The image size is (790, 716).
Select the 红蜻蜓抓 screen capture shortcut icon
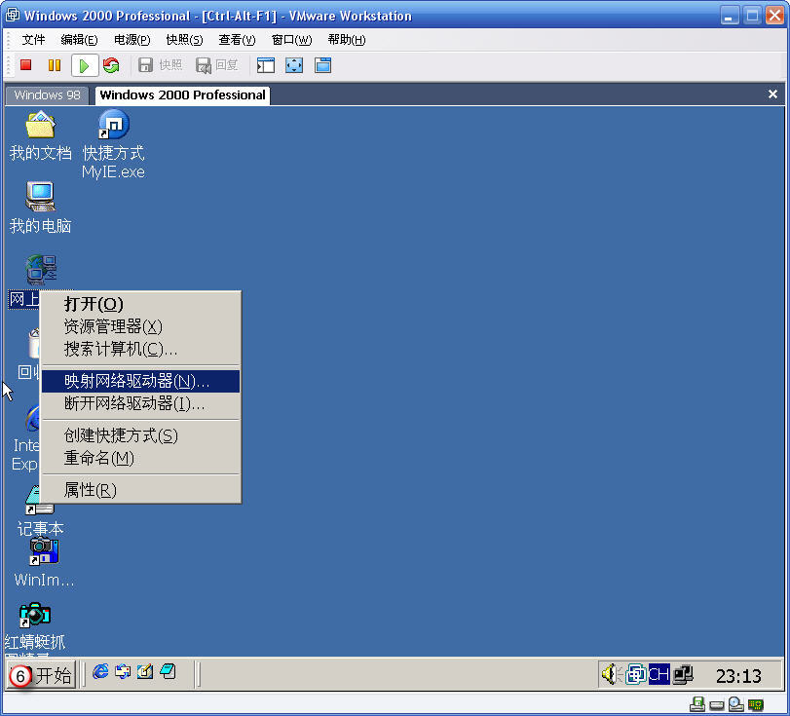34,627
